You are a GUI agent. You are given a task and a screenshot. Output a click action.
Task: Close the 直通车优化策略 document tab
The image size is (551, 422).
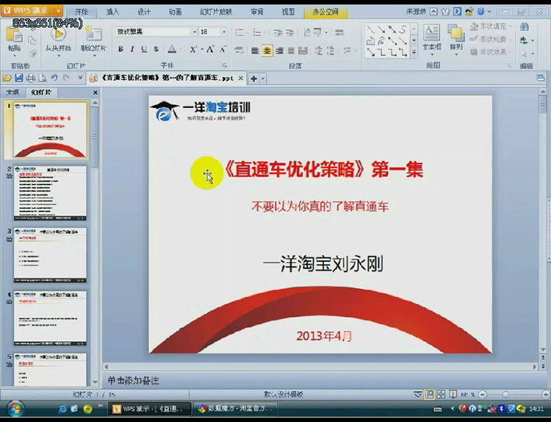tap(241, 78)
